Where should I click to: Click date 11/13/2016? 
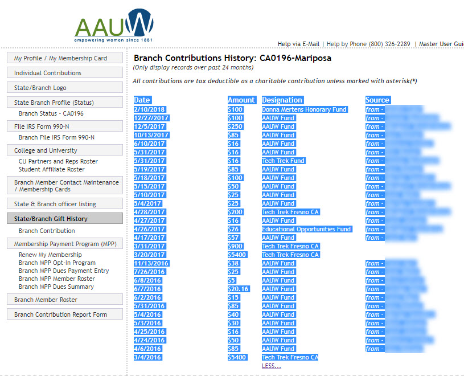tap(151, 264)
